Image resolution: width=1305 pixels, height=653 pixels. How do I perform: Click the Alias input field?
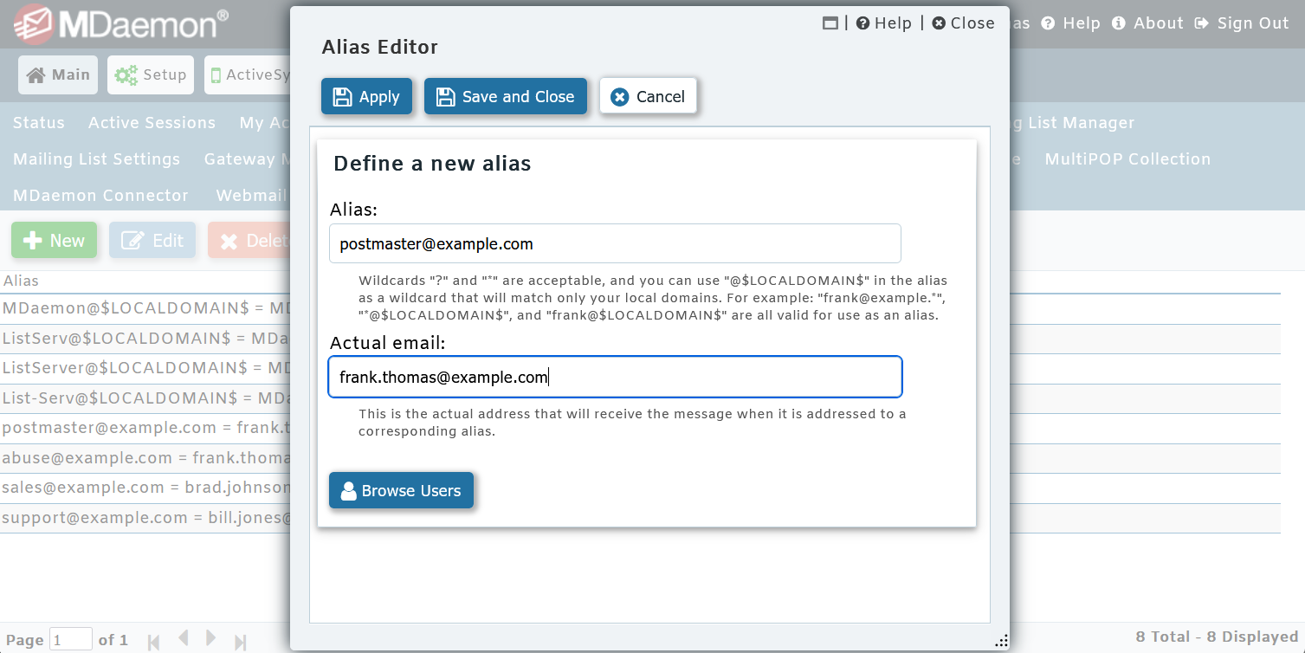coord(615,243)
